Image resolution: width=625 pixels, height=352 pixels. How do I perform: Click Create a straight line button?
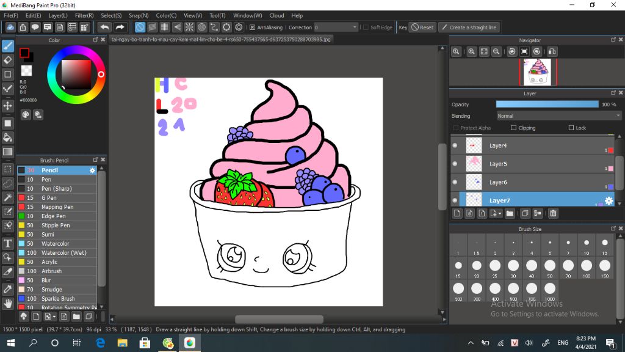[x=469, y=28]
